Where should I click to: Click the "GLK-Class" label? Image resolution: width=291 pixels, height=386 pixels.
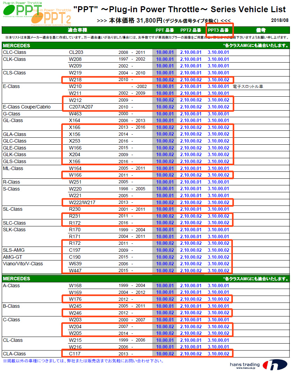click(x=15, y=154)
